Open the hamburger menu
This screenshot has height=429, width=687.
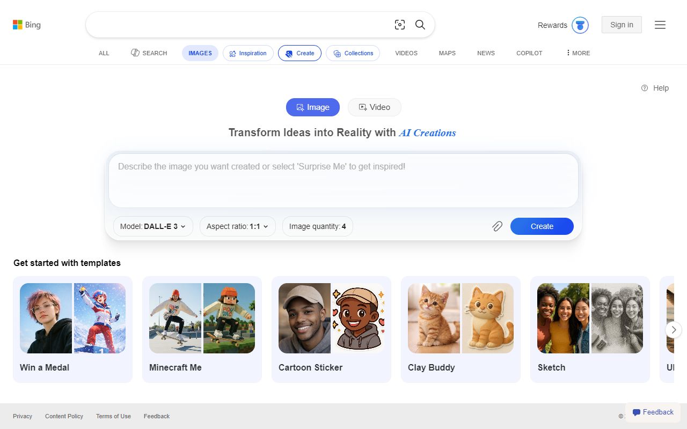point(660,25)
